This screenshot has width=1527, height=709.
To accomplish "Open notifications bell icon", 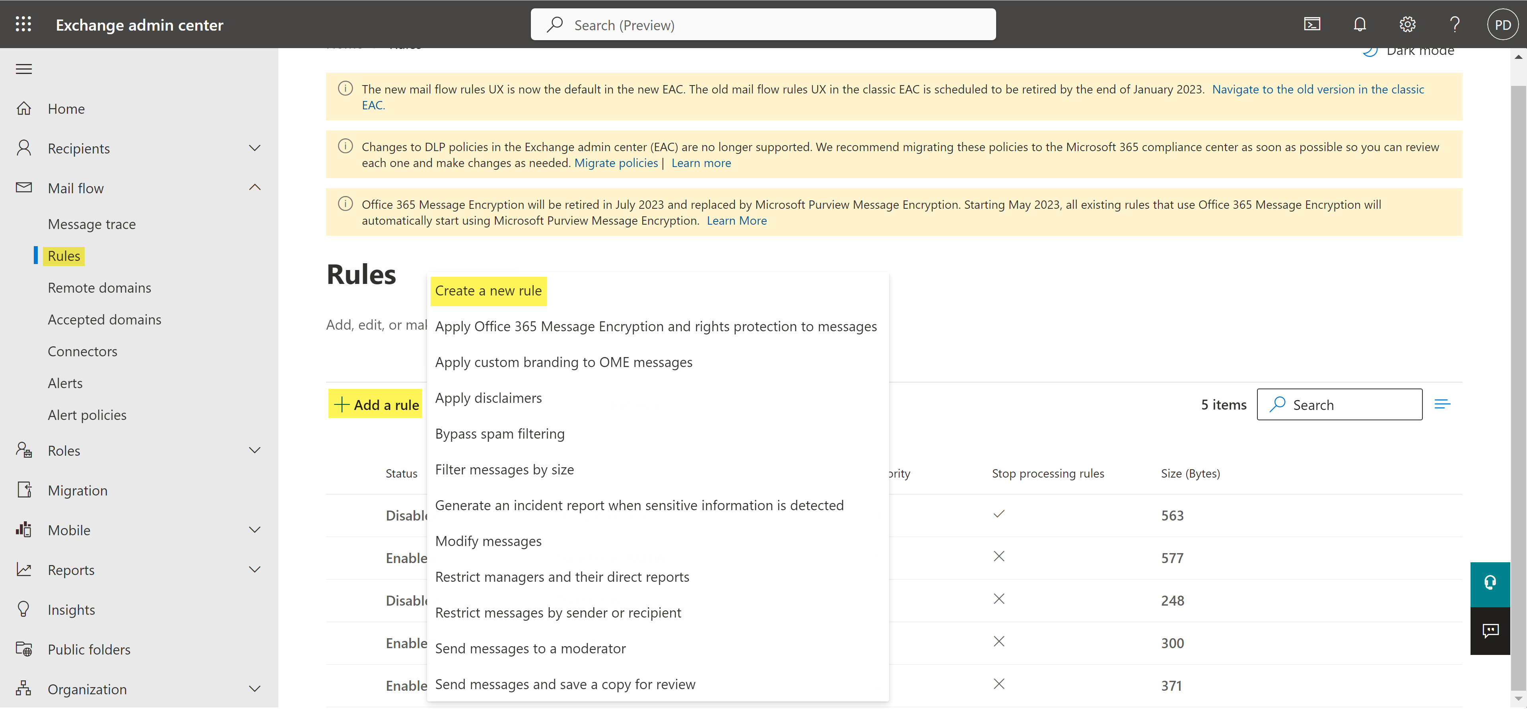I will pyautogui.click(x=1360, y=24).
